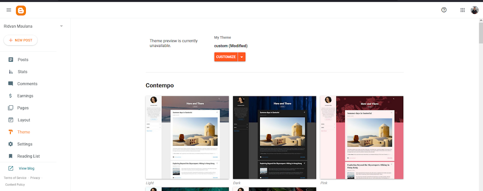Open the Earnings section
483x191 pixels.
pos(25,96)
